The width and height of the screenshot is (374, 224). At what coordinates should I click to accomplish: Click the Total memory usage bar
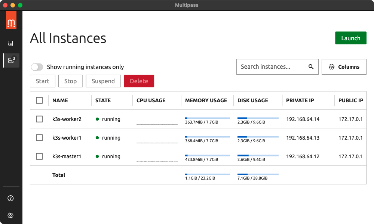coord(208,174)
